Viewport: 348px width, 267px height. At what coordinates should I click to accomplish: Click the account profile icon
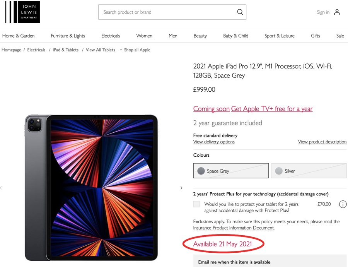click(x=337, y=12)
